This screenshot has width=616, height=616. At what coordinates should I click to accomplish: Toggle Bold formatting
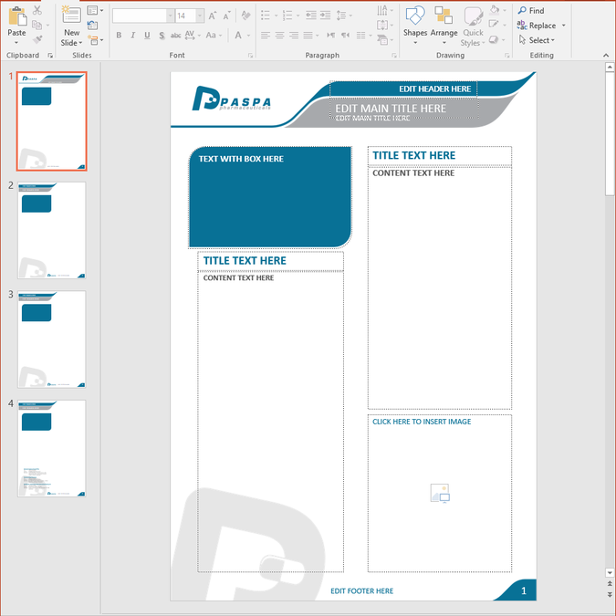tap(119, 36)
